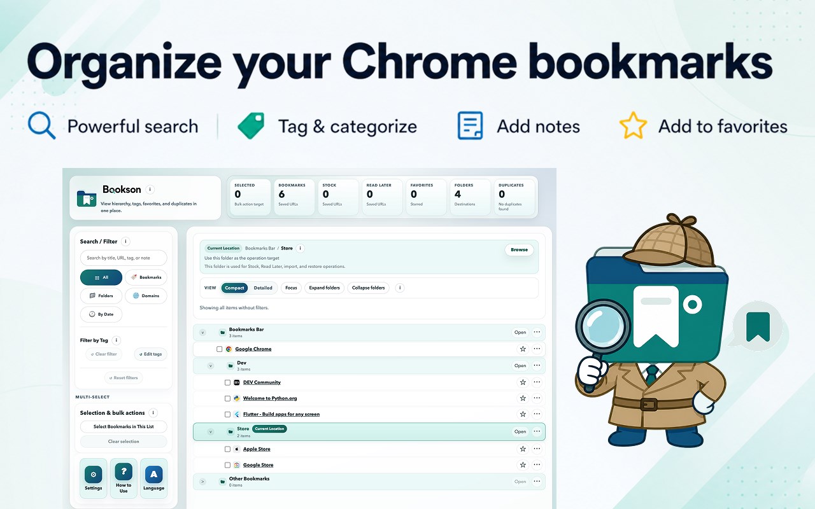Add DEV Community to favorites

pos(523,382)
